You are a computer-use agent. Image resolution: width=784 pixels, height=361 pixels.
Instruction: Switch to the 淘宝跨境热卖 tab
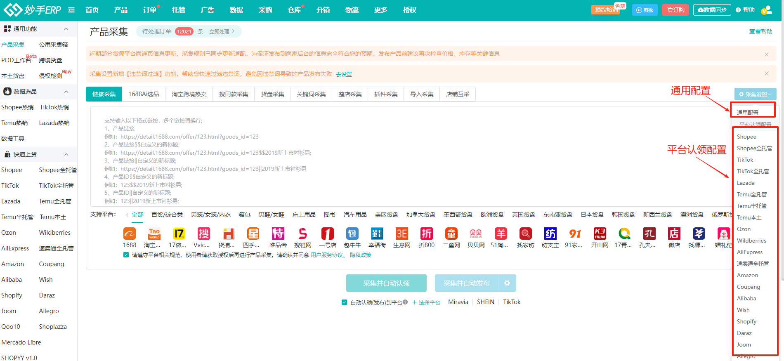click(x=189, y=94)
